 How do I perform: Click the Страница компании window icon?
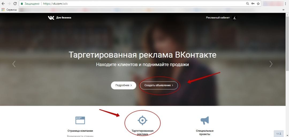(80, 120)
